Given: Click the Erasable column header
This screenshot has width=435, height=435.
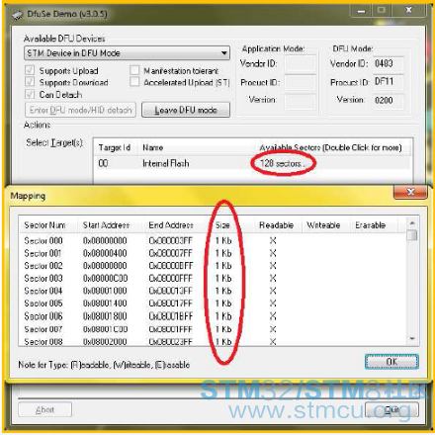Looking at the screenshot, I should tap(373, 225).
